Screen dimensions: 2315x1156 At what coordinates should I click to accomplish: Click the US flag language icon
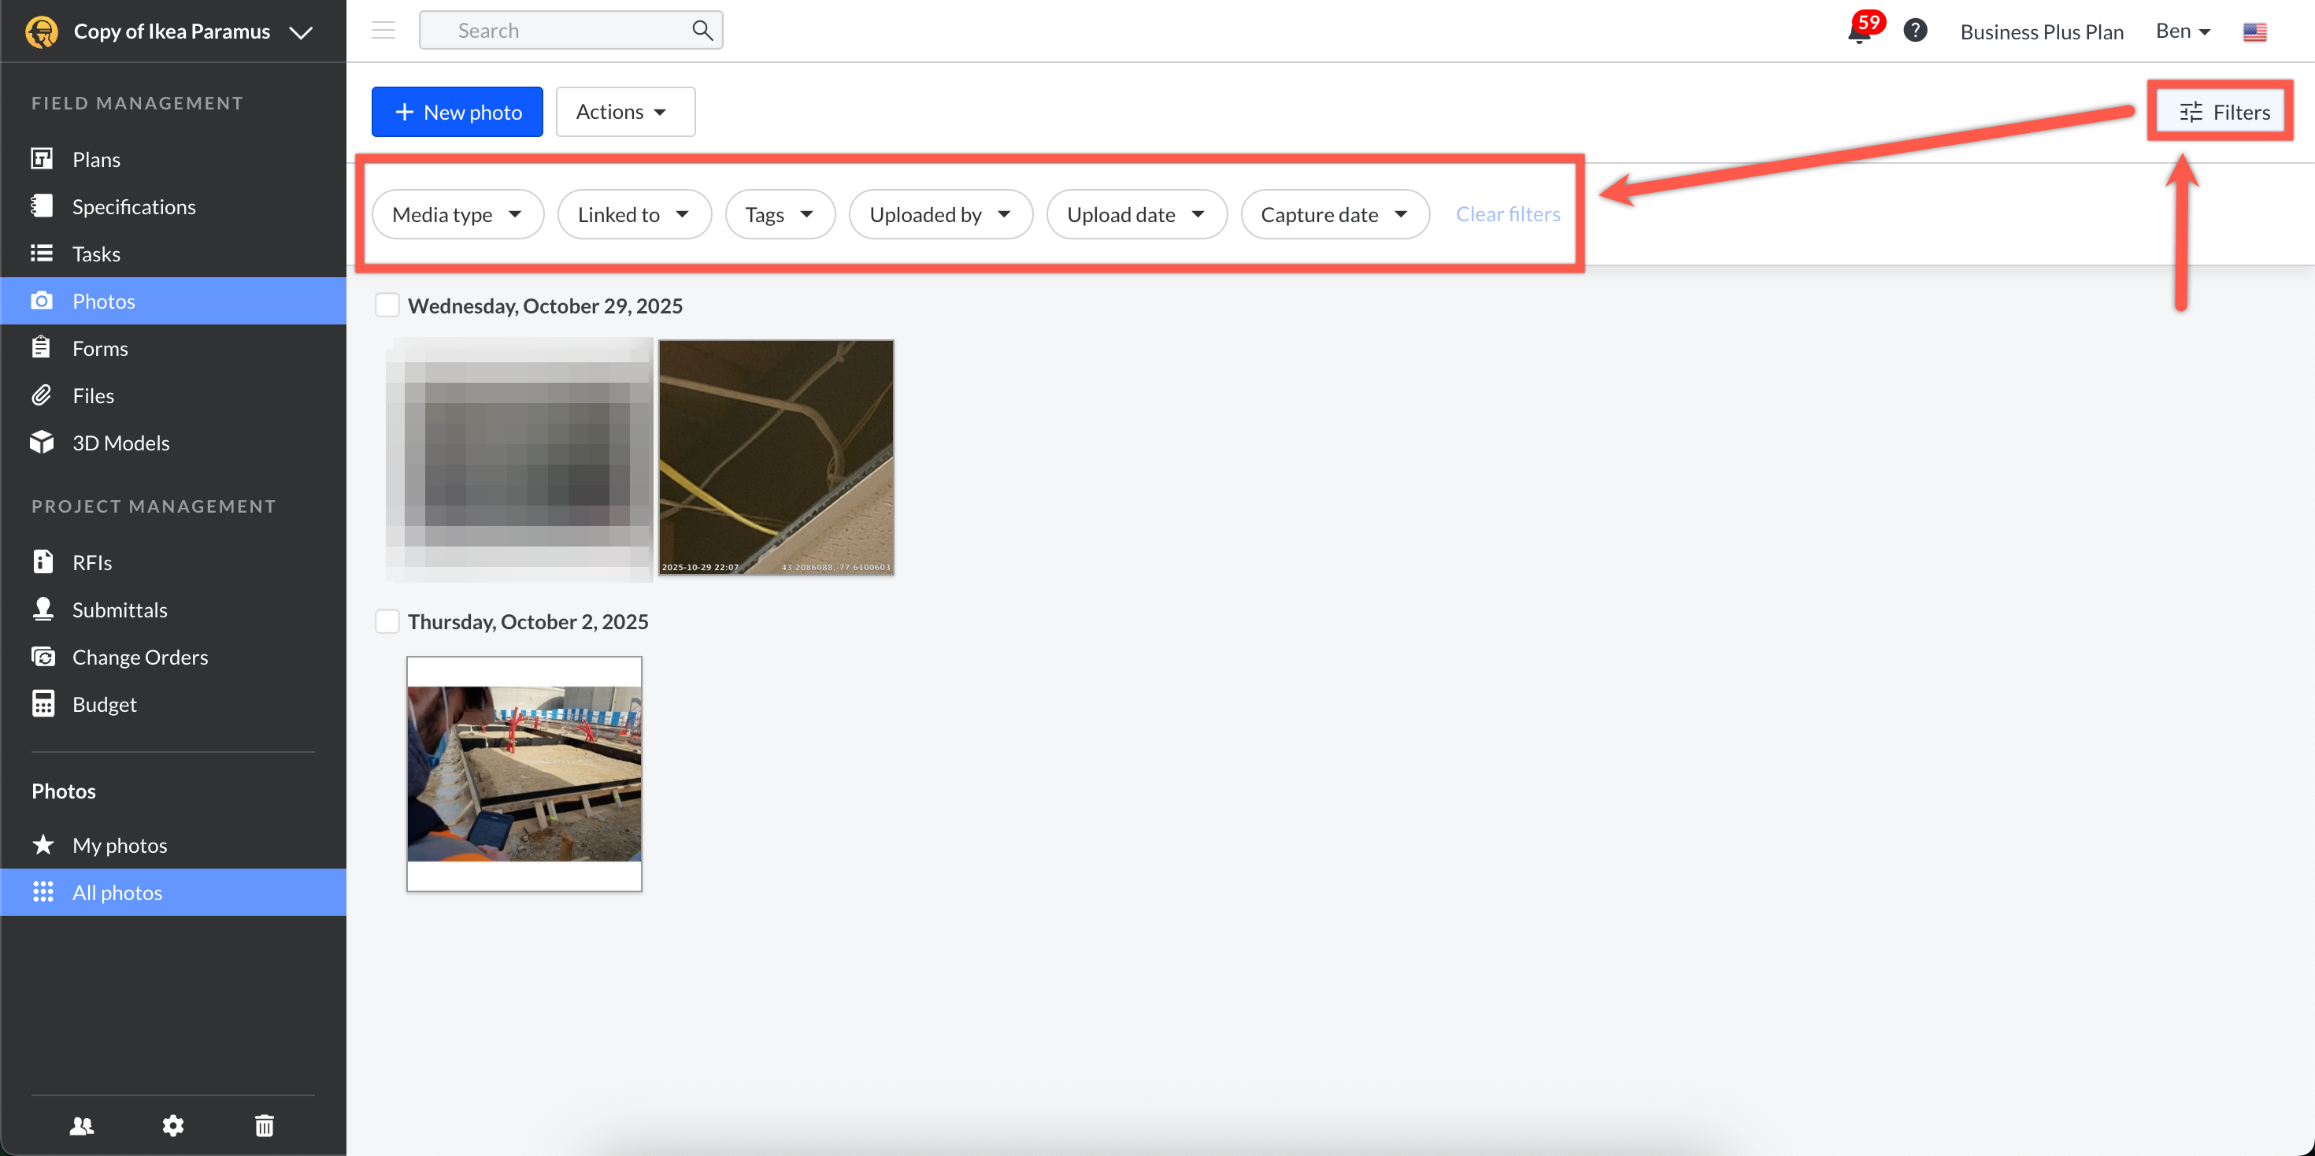[x=2254, y=32]
